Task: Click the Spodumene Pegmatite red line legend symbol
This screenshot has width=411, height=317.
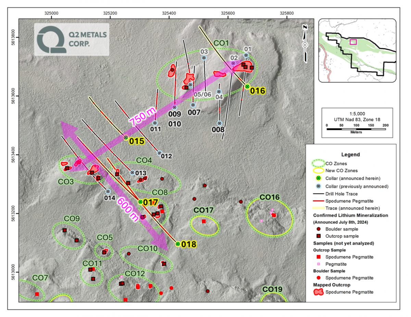Action: tap(319, 201)
